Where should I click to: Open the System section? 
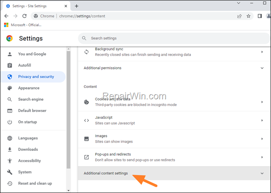pyautogui.click(x=33, y=172)
